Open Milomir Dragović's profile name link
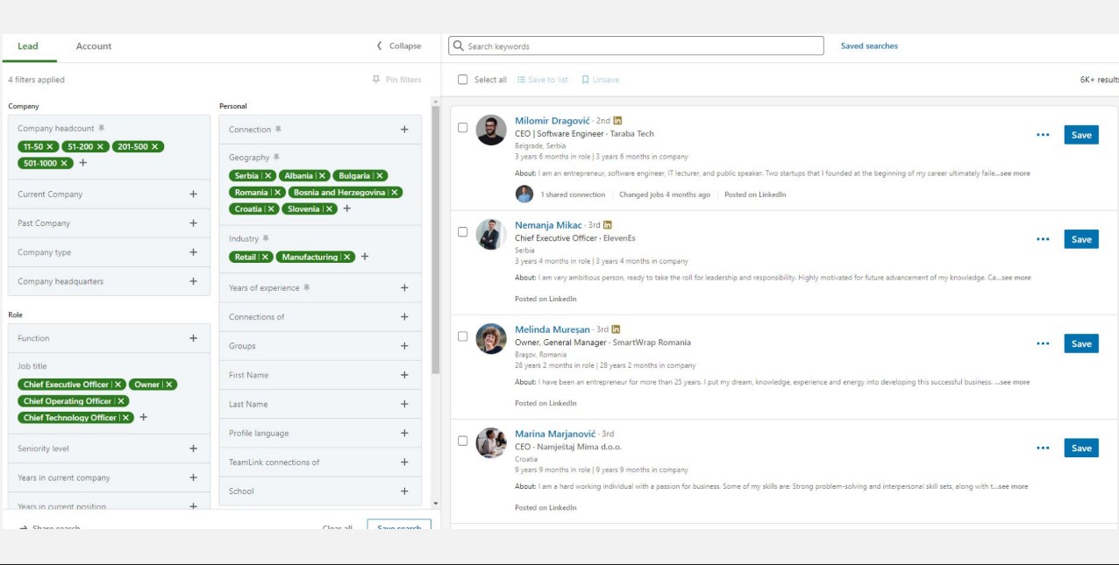Image resolution: width=1119 pixels, height=565 pixels. (x=552, y=121)
